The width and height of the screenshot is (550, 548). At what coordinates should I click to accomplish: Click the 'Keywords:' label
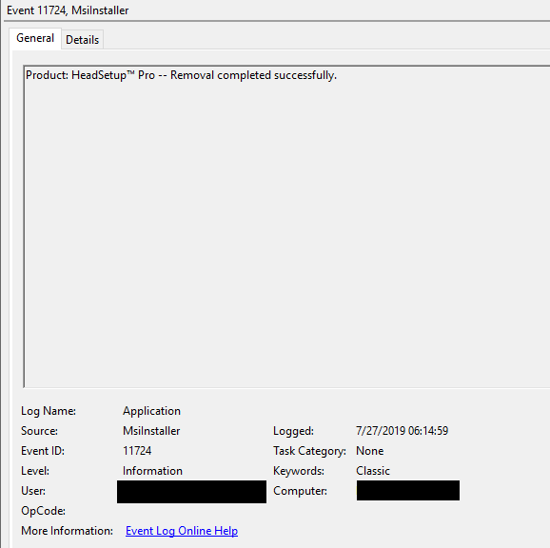coord(299,471)
